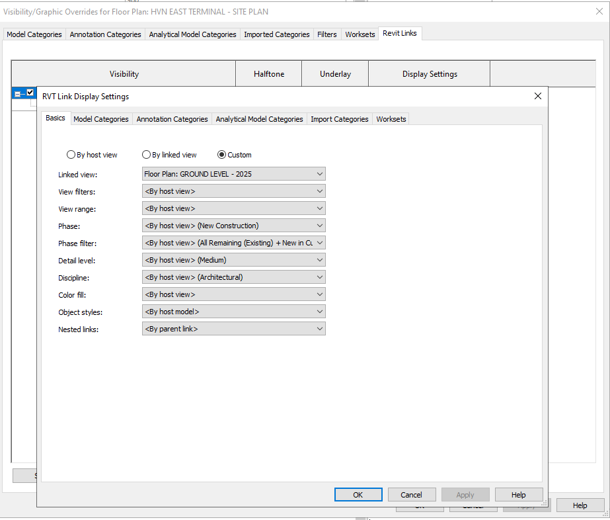Open the Object styles dropdown
The image size is (610, 520).
pyautogui.click(x=318, y=311)
